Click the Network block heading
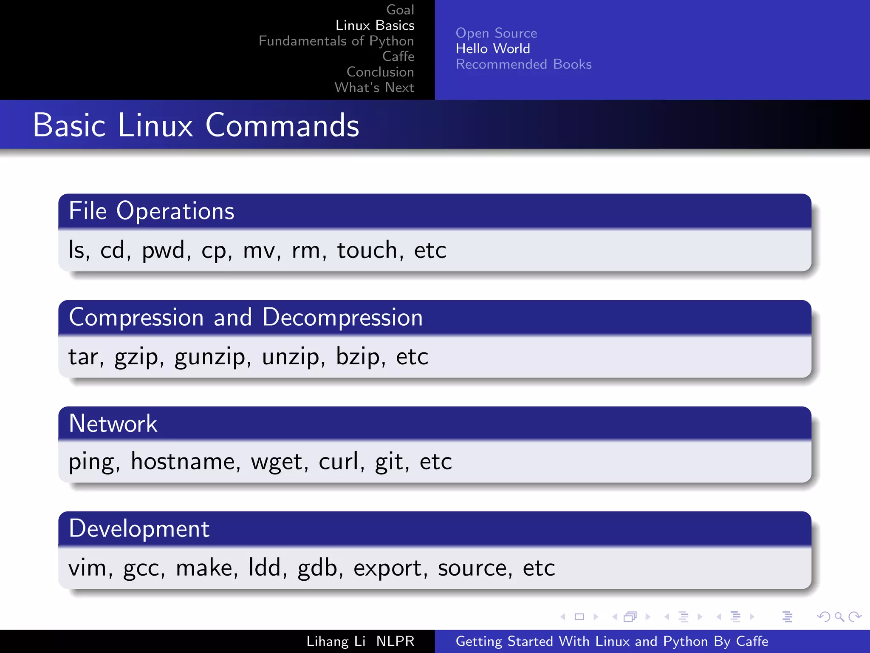The height and width of the screenshot is (653, 870). tap(113, 423)
